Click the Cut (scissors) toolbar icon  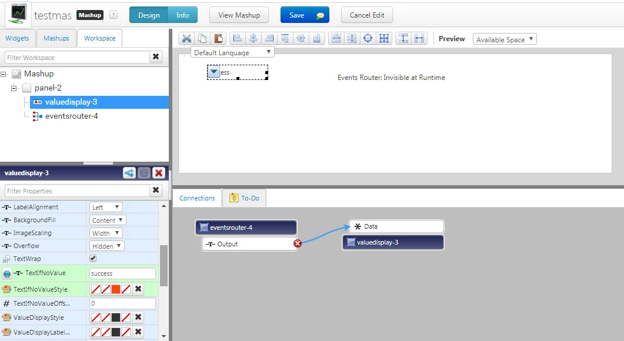(186, 39)
